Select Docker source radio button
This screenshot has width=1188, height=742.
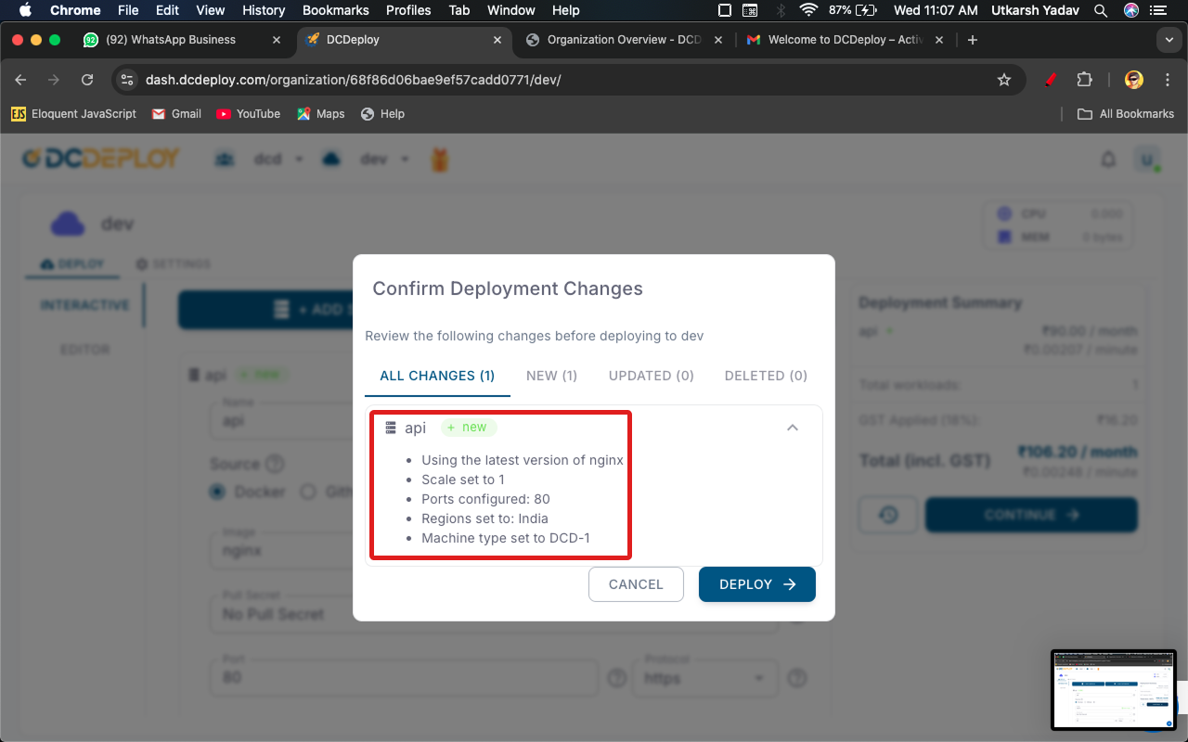218,492
